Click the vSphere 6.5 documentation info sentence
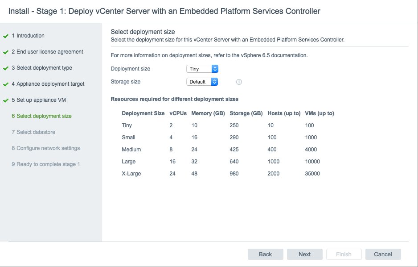Viewport: 418px width, 267px height. click(x=209, y=55)
